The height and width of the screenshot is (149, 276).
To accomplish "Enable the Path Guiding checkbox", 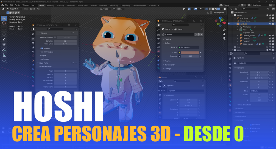I will 42,52.
